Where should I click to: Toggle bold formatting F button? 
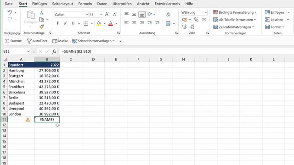[x=58, y=23]
